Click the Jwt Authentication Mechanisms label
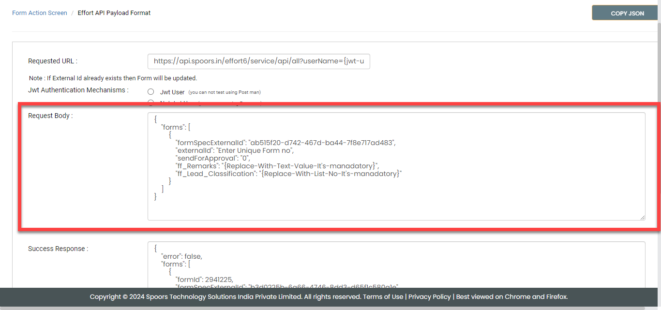 click(78, 90)
